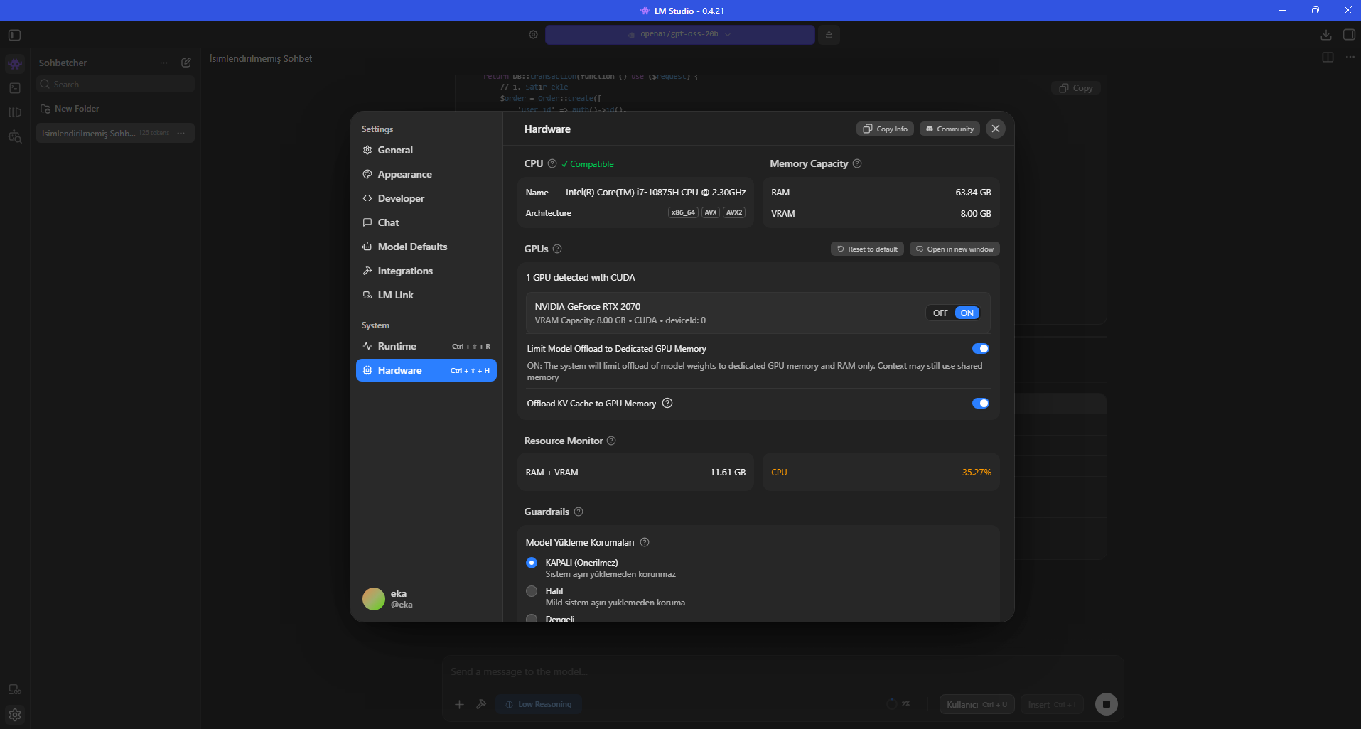
Task: Open Low Reasoning effort selector
Action: pyautogui.click(x=539, y=704)
